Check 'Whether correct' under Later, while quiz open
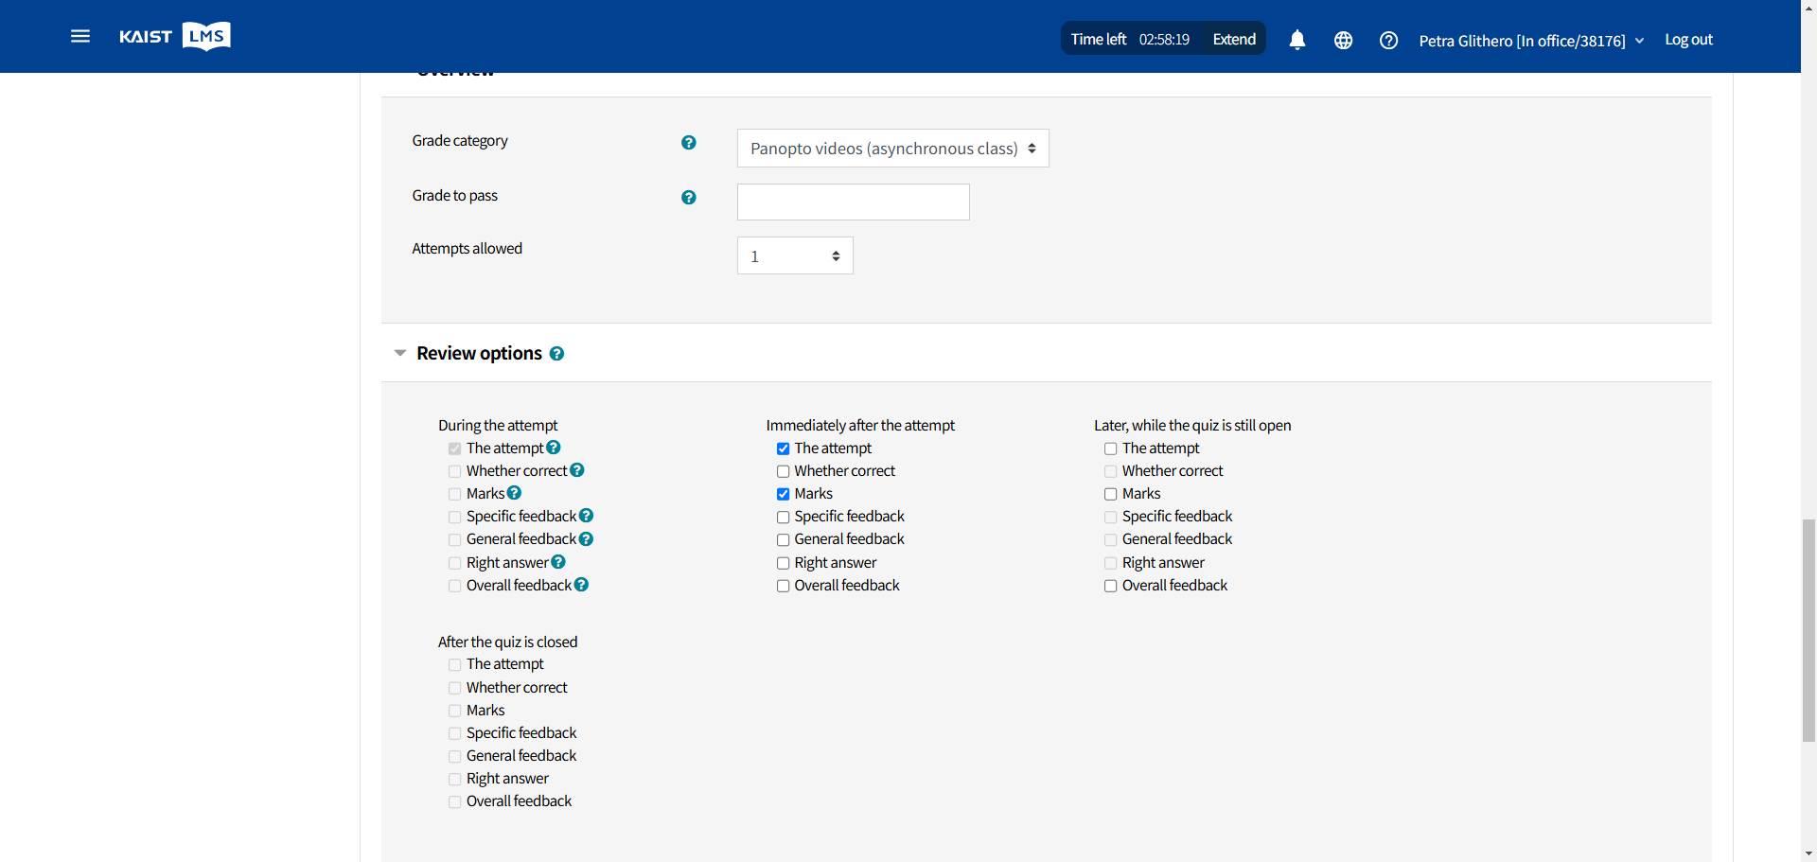Screen dimensions: 1817x862 click(x=1111, y=471)
